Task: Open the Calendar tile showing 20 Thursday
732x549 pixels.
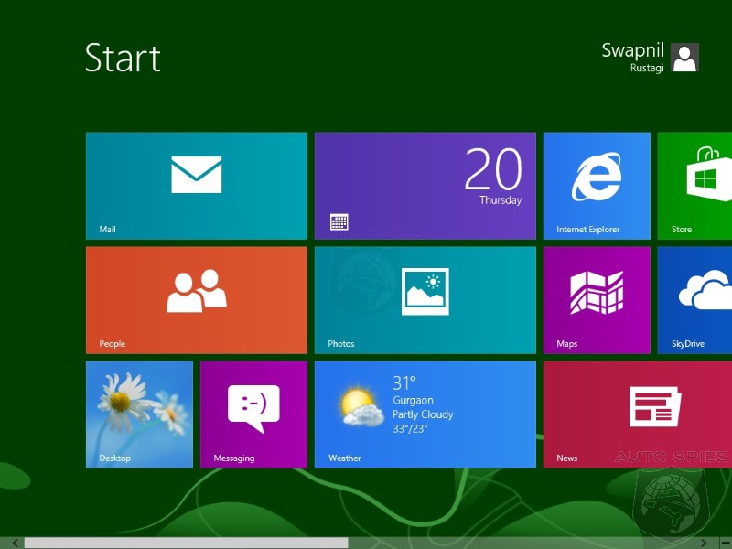Action: (425, 186)
